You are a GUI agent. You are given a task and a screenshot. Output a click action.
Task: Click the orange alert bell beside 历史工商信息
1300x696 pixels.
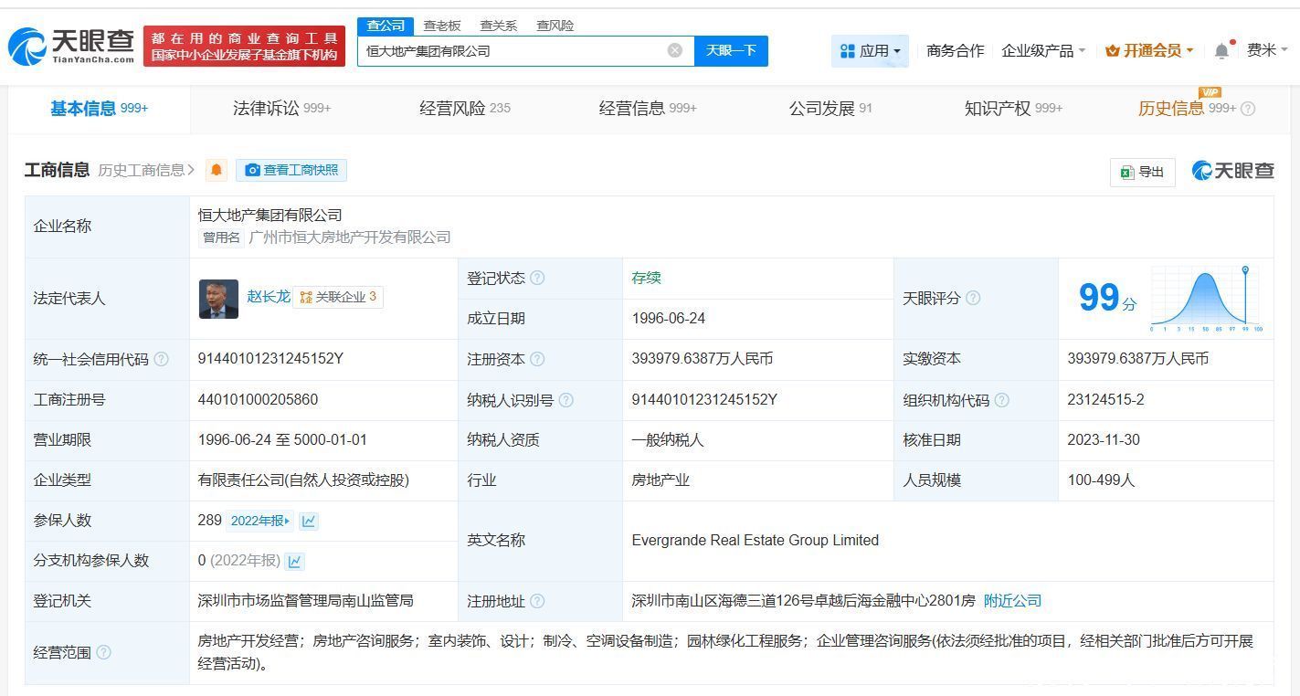coord(217,170)
